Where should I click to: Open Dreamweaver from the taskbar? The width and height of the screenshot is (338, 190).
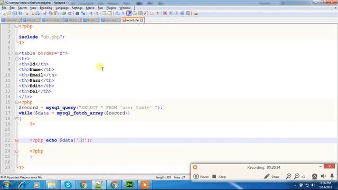pos(129,185)
